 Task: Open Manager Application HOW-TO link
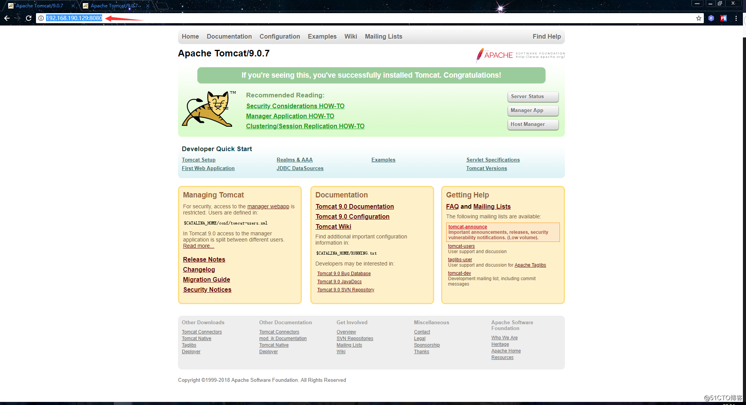point(290,116)
